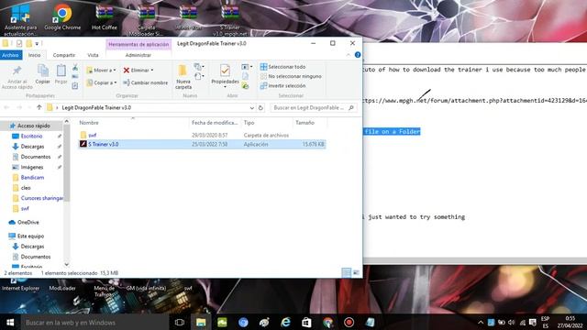The image size is (587, 330).
Task: Open Explorer help question mark icon
Action: click(358, 55)
